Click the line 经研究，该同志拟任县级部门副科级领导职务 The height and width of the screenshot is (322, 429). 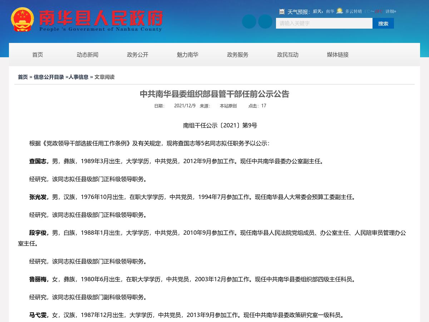[88, 297]
